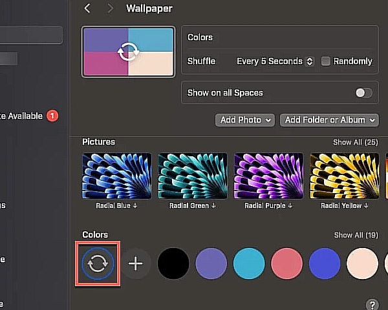Click the current wallpaper preview thumbnail

click(128, 52)
